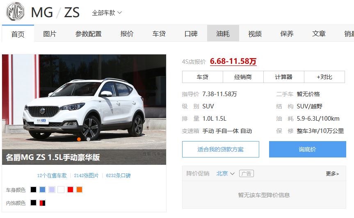Screen dimensions: 354x218
Task: Open the 车贷 navigation tab
Action: (x=159, y=34)
